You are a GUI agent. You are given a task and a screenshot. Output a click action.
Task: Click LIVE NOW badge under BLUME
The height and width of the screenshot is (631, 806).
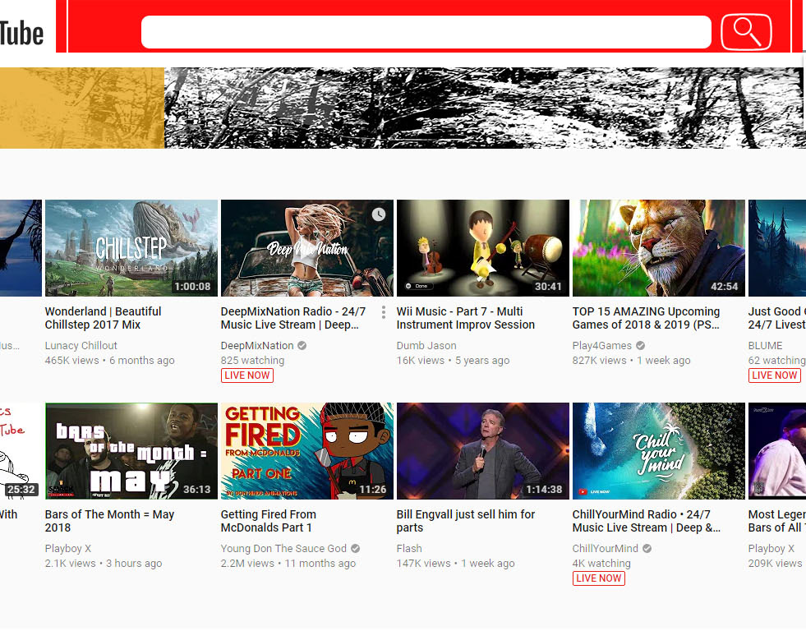(775, 375)
